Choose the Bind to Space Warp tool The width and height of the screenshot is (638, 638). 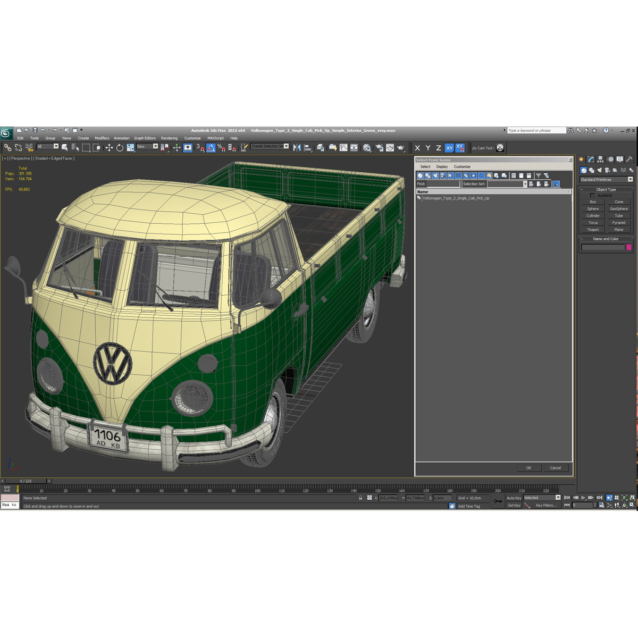click(x=29, y=147)
